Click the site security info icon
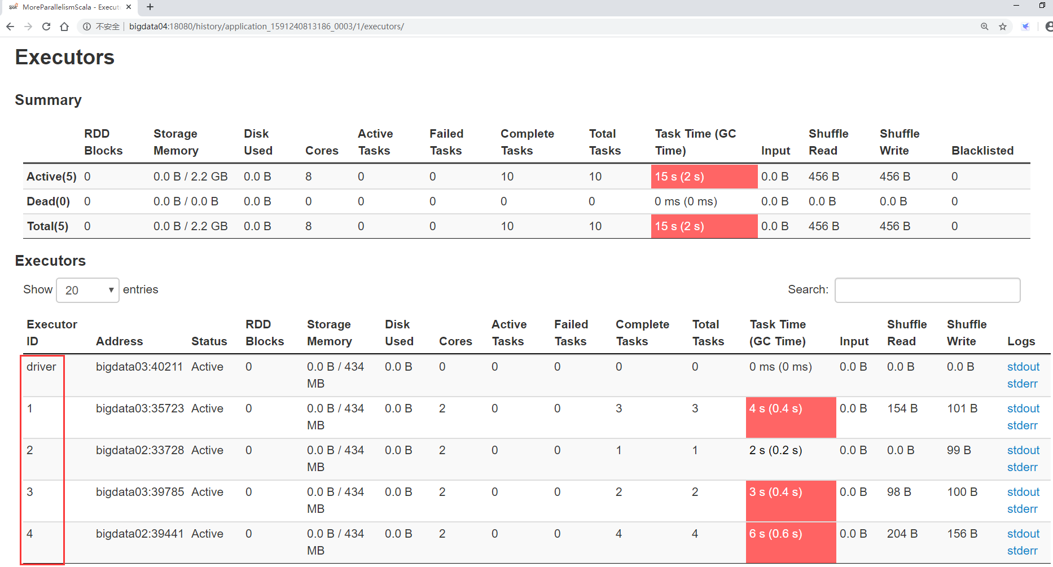Image resolution: width=1053 pixels, height=567 pixels. (x=87, y=27)
